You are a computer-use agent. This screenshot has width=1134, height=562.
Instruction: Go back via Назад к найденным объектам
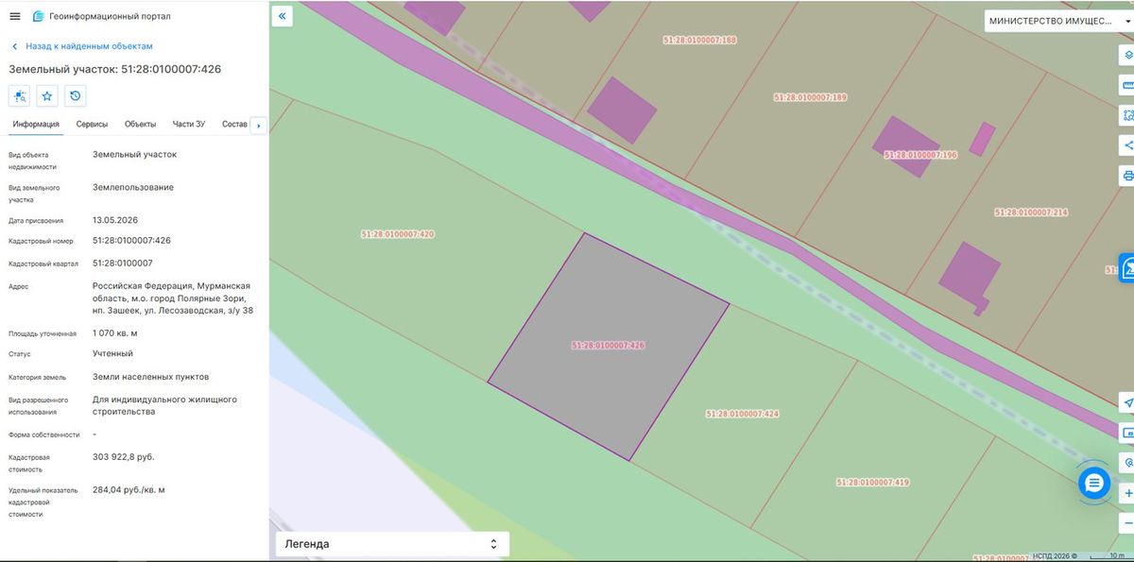(82, 46)
